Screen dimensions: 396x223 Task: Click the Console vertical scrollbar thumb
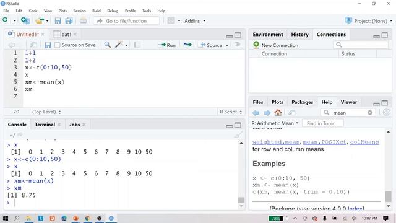pos(241,200)
